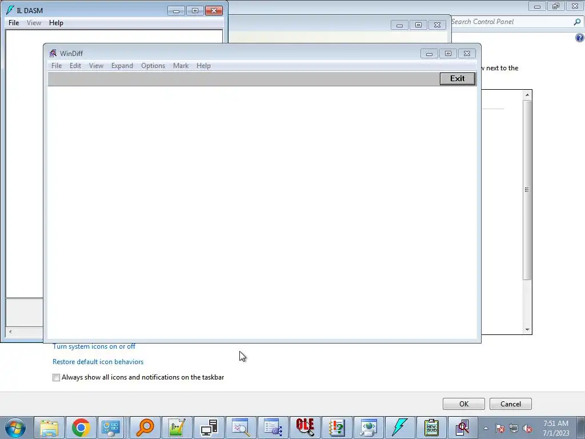Minimize the WinDiff window
Image resolution: width=585 pixels, height=439 pixels.
point(429,54)
